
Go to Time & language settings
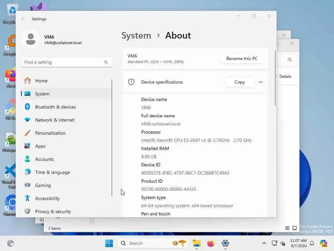tap(66, 172)
